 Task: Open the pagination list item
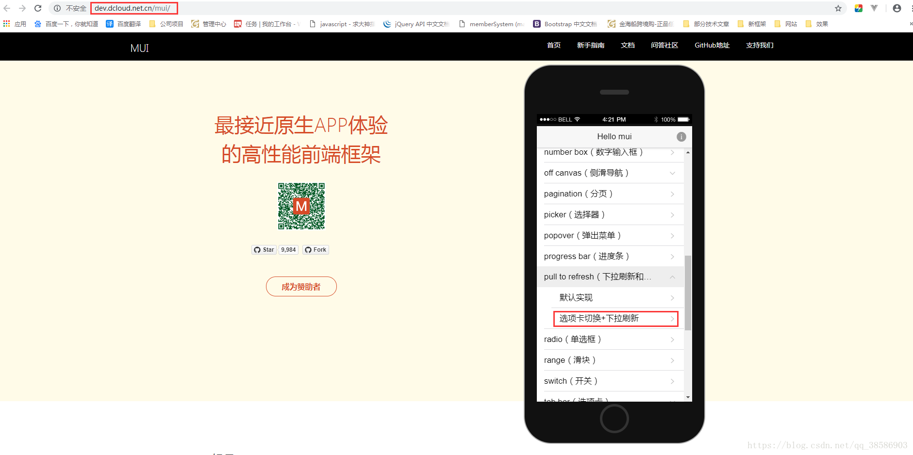(610, 194)
